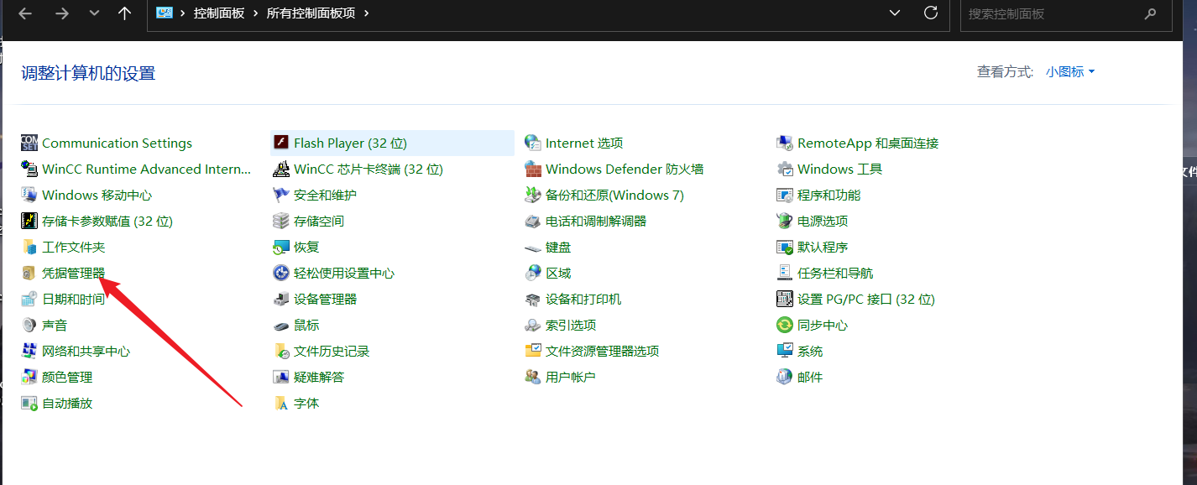The height and width of the screenshot is (485, 1197).
Task: Open 字体 fonts link
Action: 306,403
